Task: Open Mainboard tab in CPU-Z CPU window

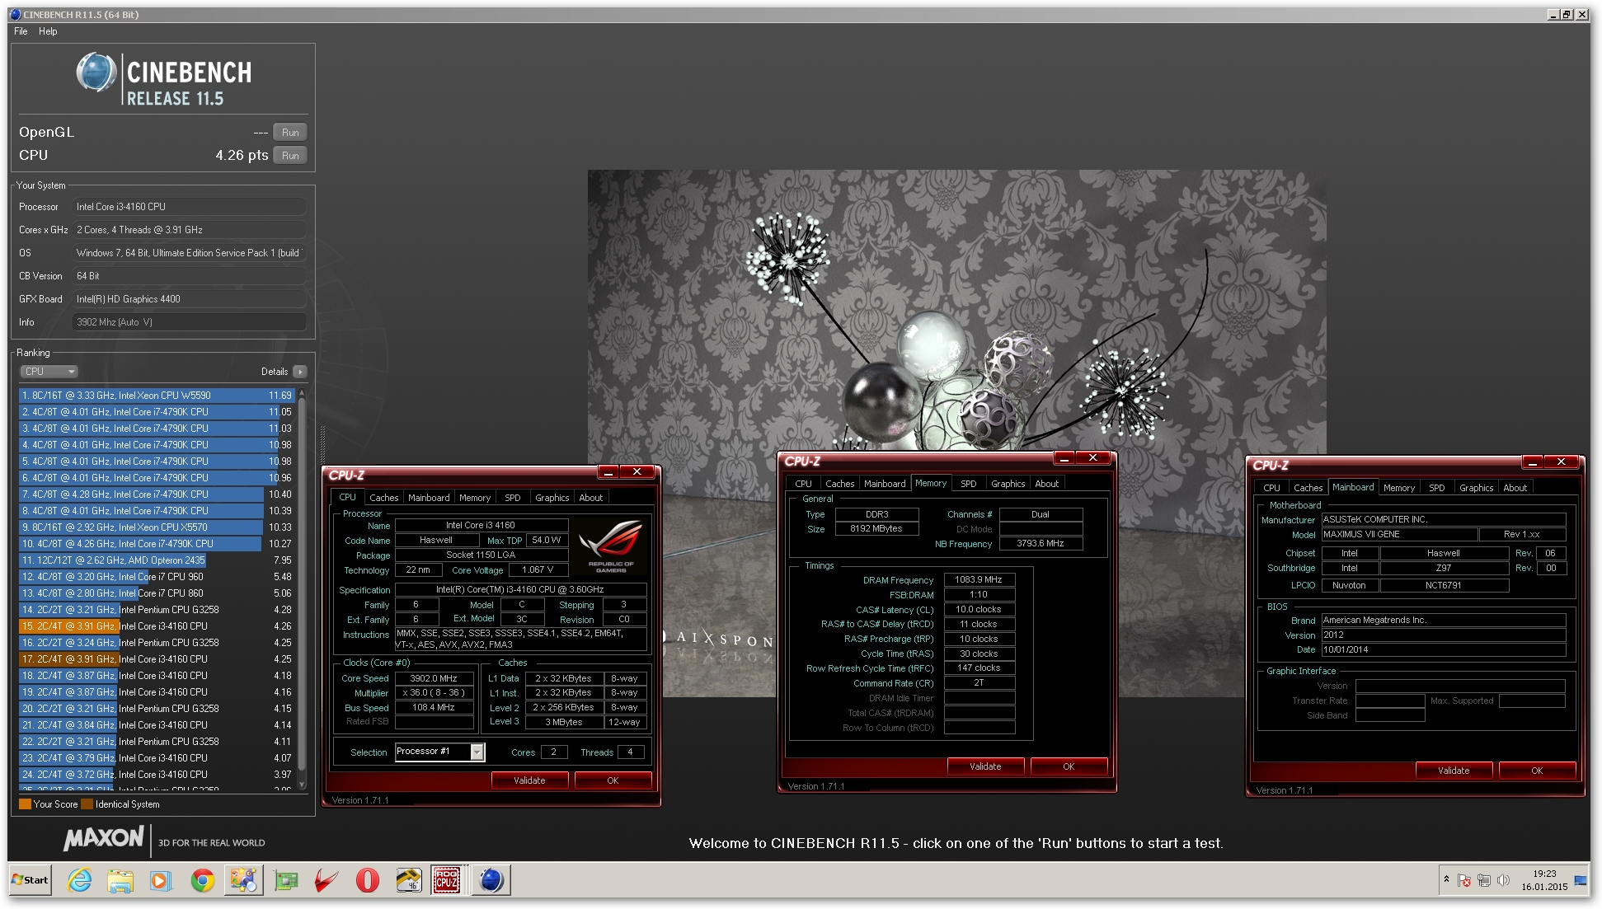Action: (x=429, y=498)
